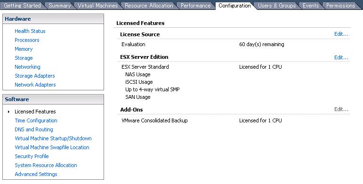The image size is (363, 184).
Task: Click the Software panel header
Action: (53, 99)
